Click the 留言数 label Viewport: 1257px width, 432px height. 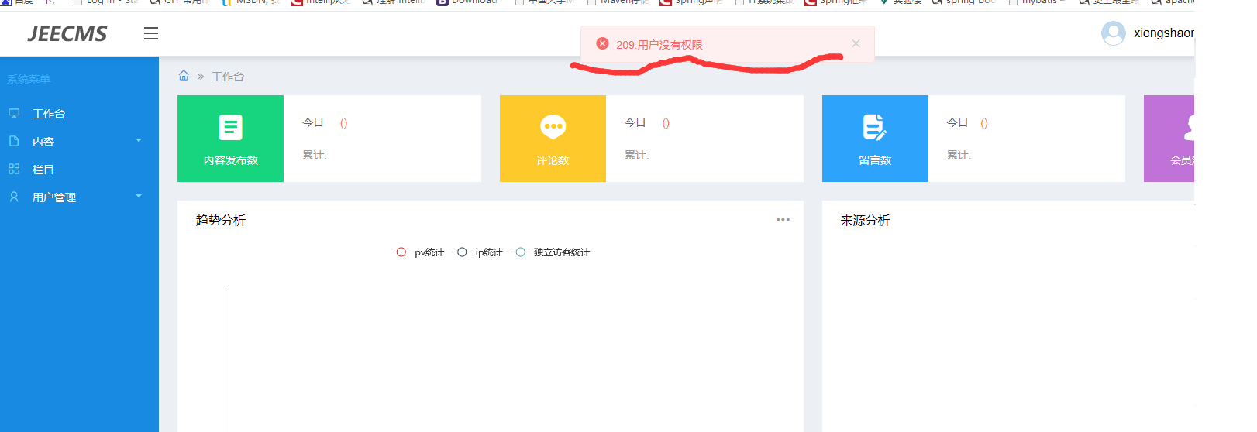[x=875, y=160]
